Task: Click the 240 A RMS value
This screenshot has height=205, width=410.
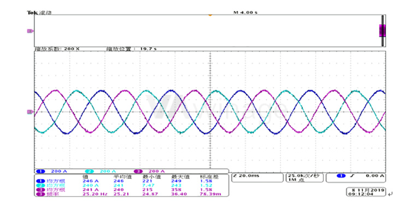Action: [x=90, y=185]
